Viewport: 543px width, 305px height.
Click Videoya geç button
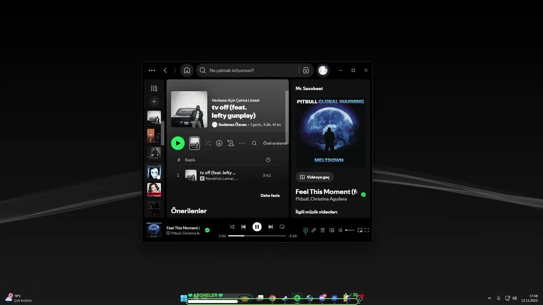point(314,177)
